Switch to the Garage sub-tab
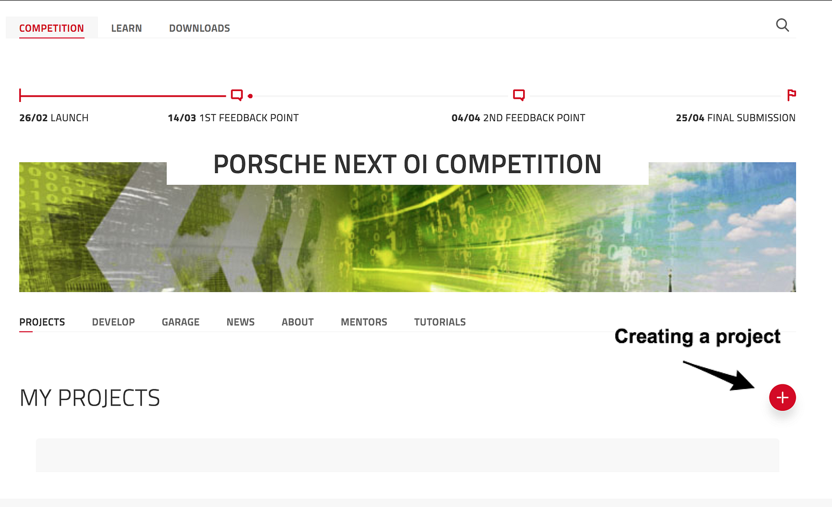Image resolution: width=832 pixels, height=507 pixels. pos(180,322)
